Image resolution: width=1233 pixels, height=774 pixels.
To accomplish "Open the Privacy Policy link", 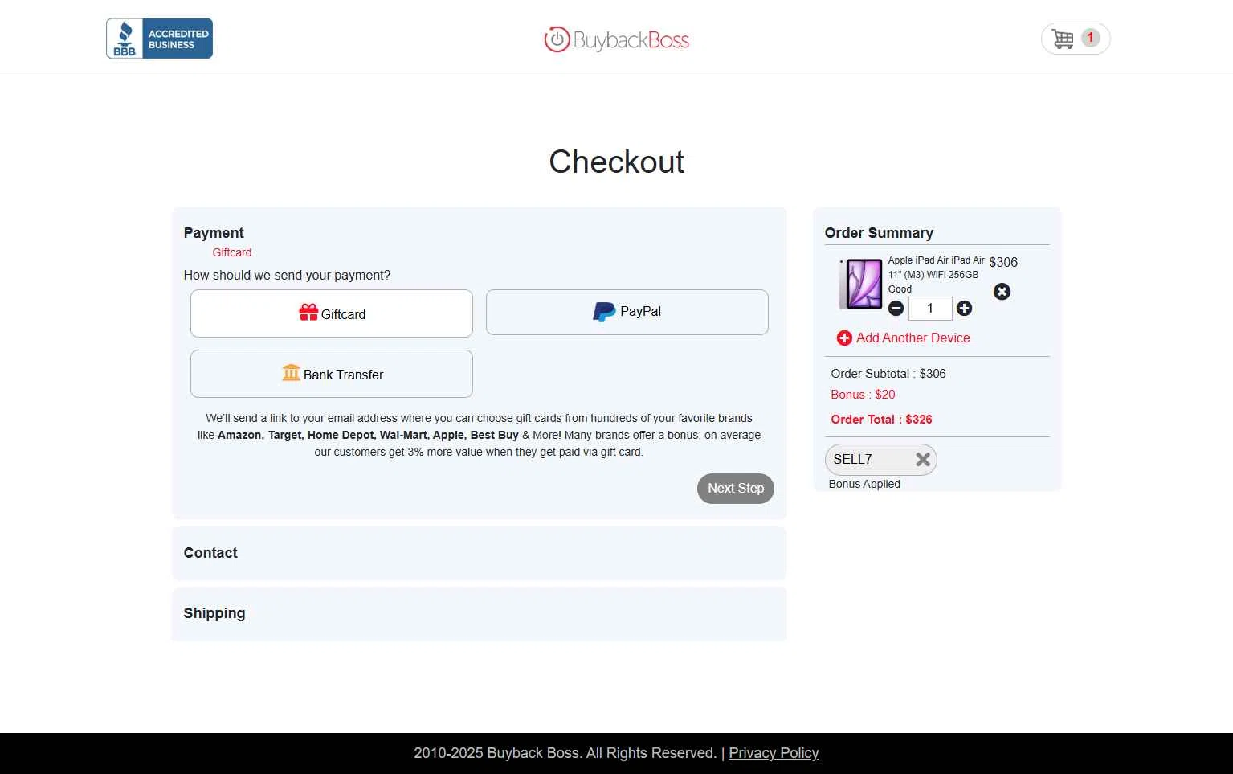I will 774,753.
